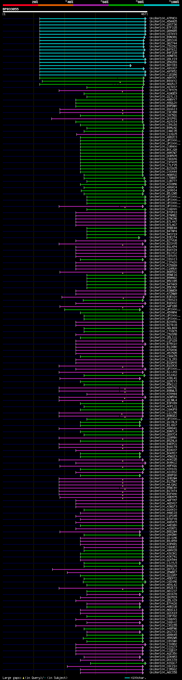Click the UniRef100_C1HMU0 label
This screenshot has width=182, height=680.
(x=163, y=269)
